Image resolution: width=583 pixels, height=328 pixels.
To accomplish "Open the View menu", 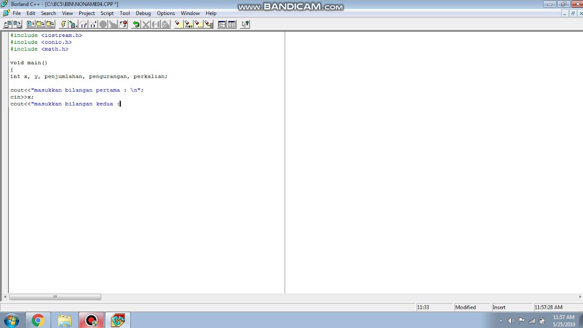I will point(67,13).
